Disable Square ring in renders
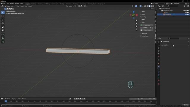 [188, 15]
